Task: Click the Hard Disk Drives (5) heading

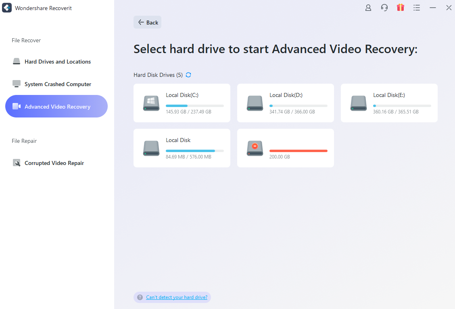Action: (158, 75)
